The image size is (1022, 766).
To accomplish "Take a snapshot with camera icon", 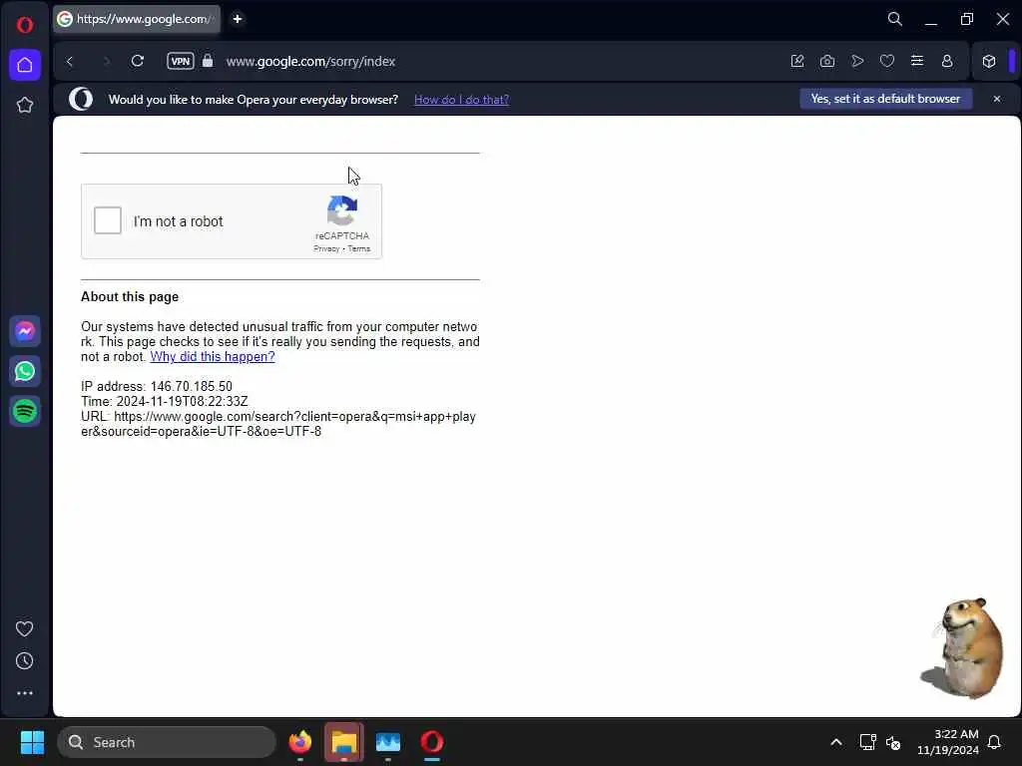I will click(827, 61).
